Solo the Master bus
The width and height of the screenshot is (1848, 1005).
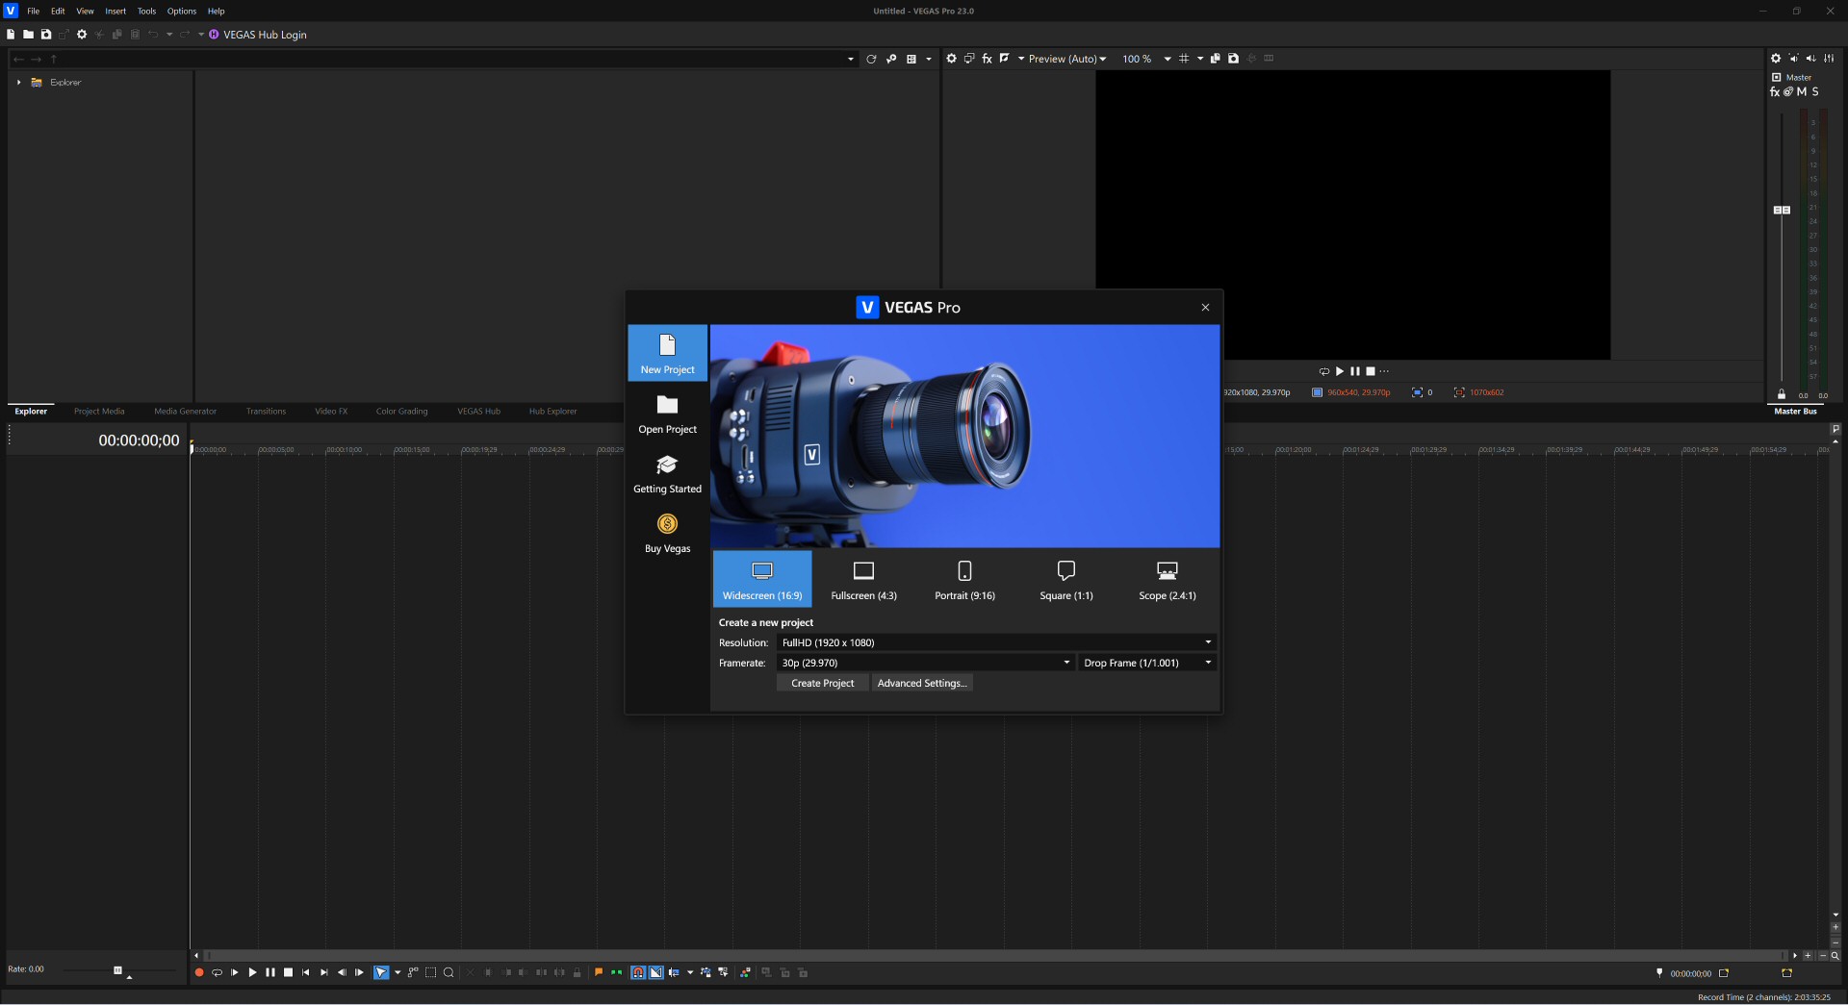[1815, 92]
